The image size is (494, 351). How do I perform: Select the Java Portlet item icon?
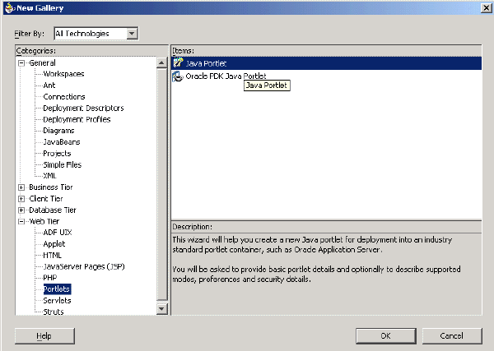pyautogui.click(x=178, y=63)
